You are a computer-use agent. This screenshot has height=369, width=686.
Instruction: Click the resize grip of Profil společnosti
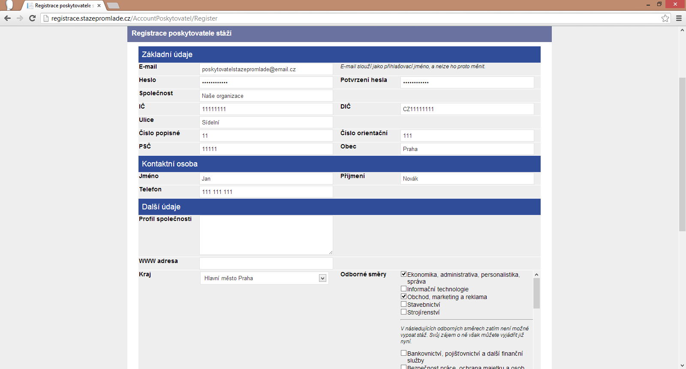pyautogui.click(x=331, y=252)
